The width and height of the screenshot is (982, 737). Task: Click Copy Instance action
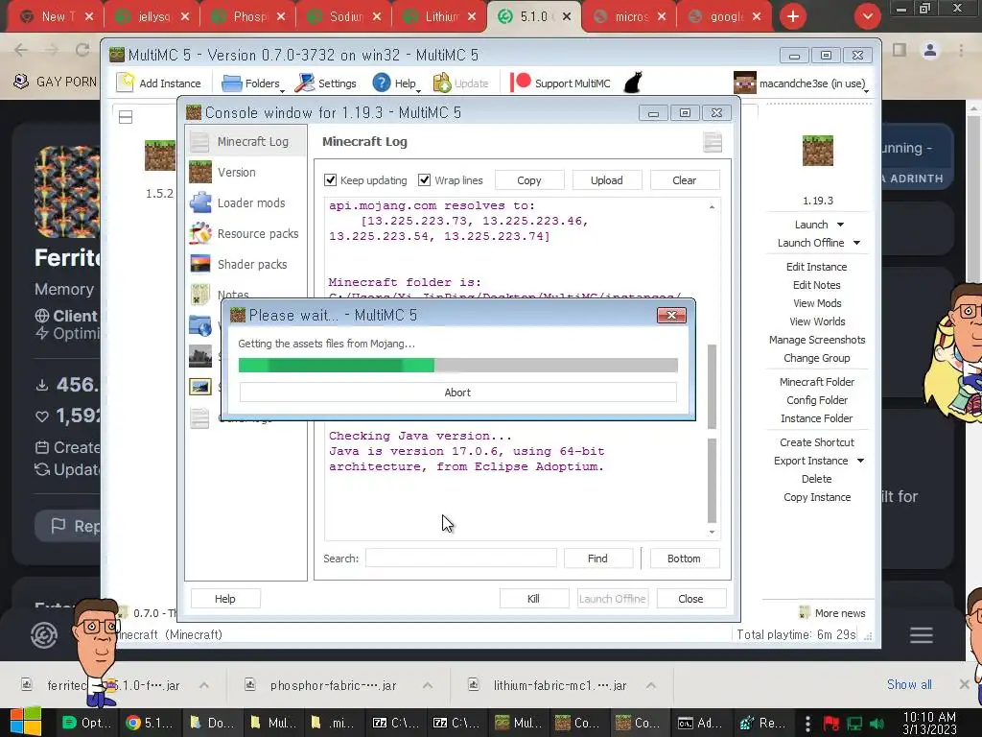817,497
